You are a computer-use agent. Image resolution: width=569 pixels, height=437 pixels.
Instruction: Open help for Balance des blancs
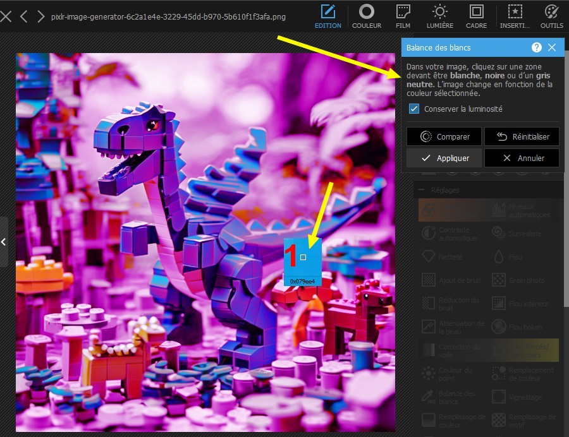tap(536, 47)
